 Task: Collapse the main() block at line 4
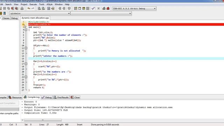(x=26, y=30)
